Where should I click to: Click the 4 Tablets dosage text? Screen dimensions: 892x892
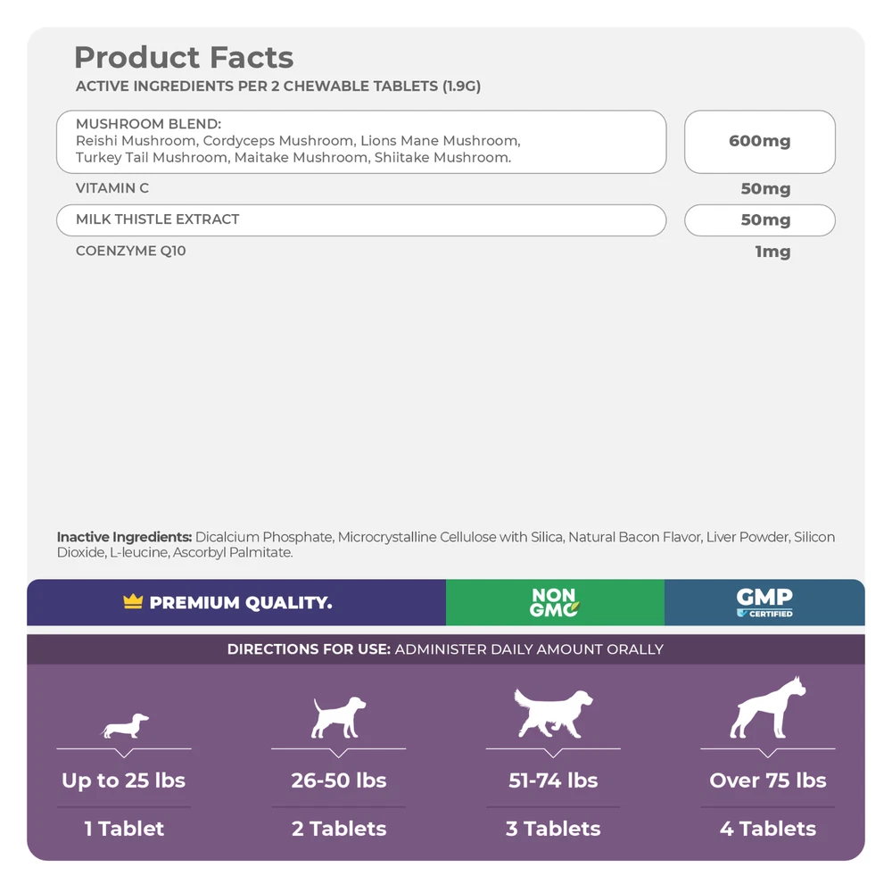click(x=768, y=829)
